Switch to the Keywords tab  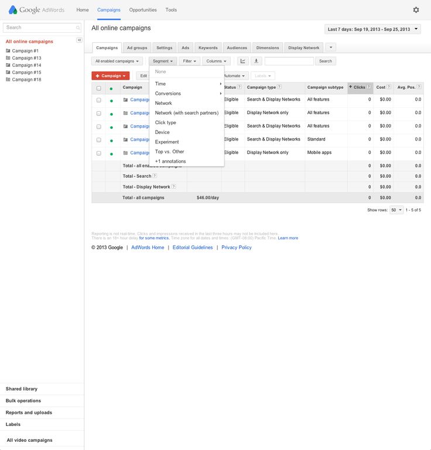(x=208, y=47)
